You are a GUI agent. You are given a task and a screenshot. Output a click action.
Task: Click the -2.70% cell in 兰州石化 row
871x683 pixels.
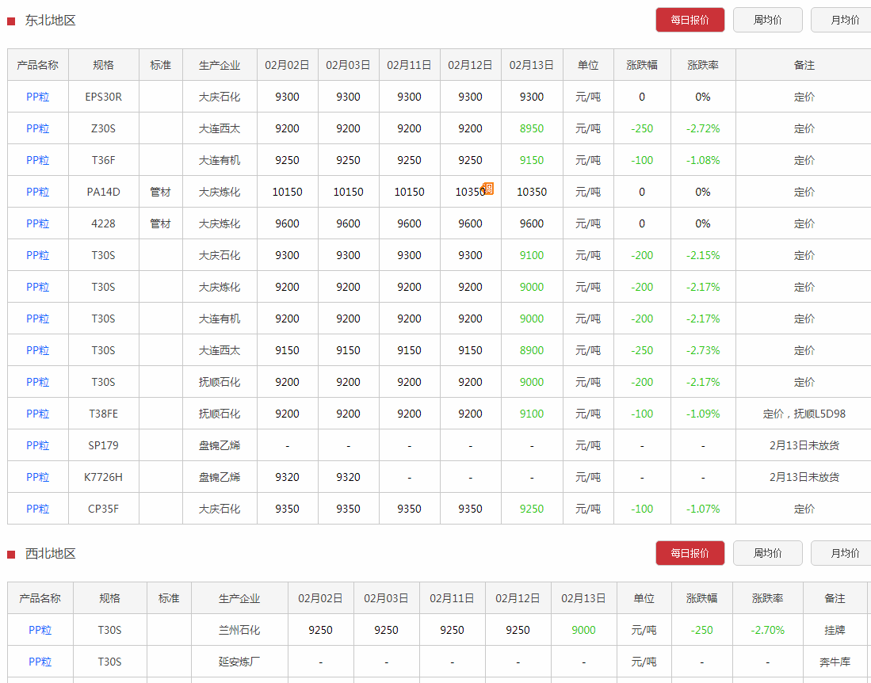click(x=768, y=630)
